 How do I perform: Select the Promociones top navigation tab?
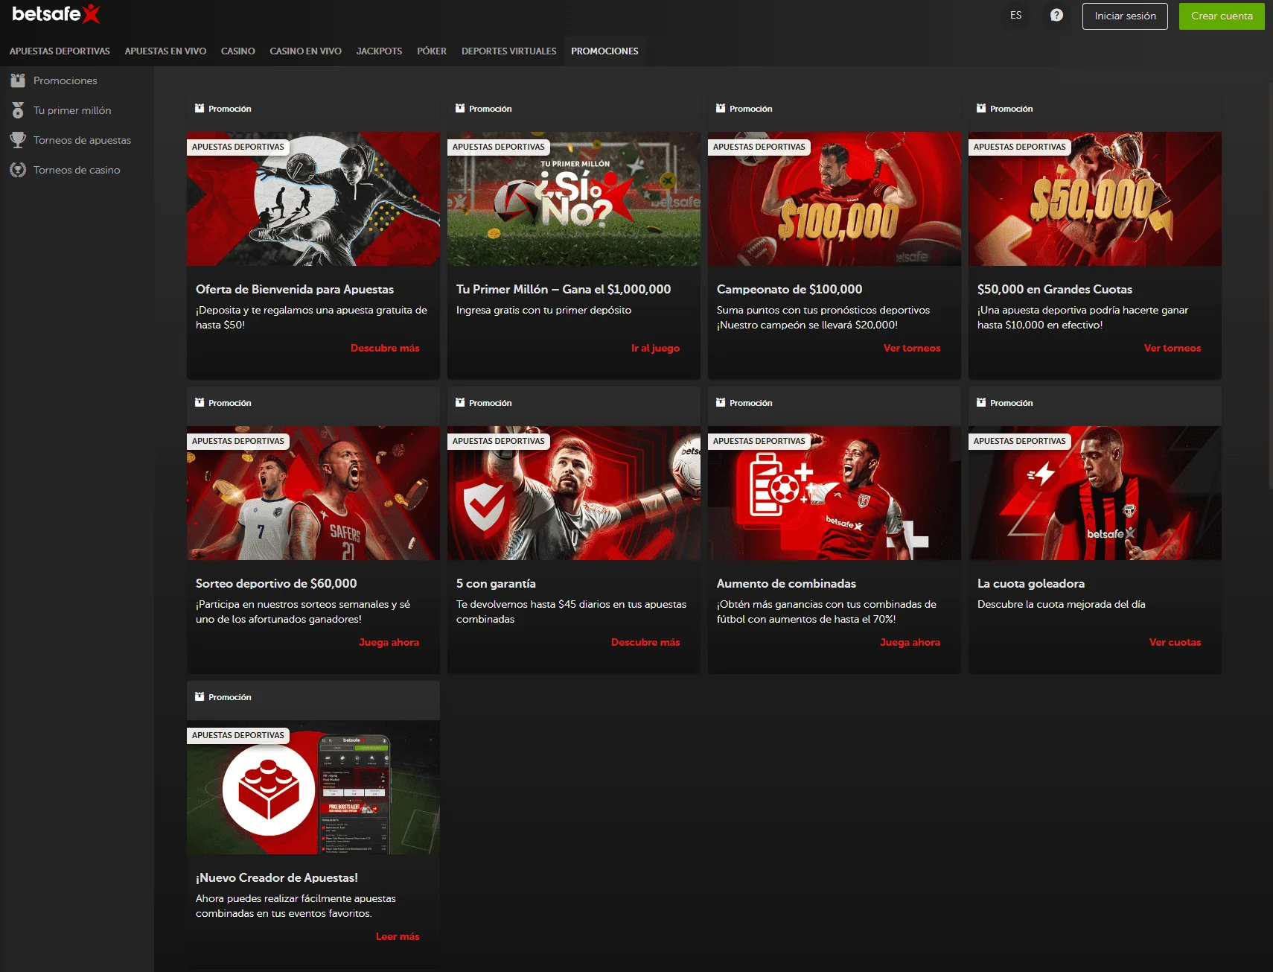click(604, 51)
